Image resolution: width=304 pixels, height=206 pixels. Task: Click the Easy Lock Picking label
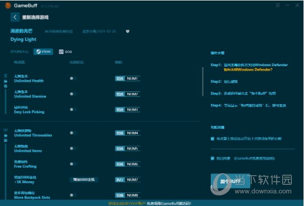[29, 112]
